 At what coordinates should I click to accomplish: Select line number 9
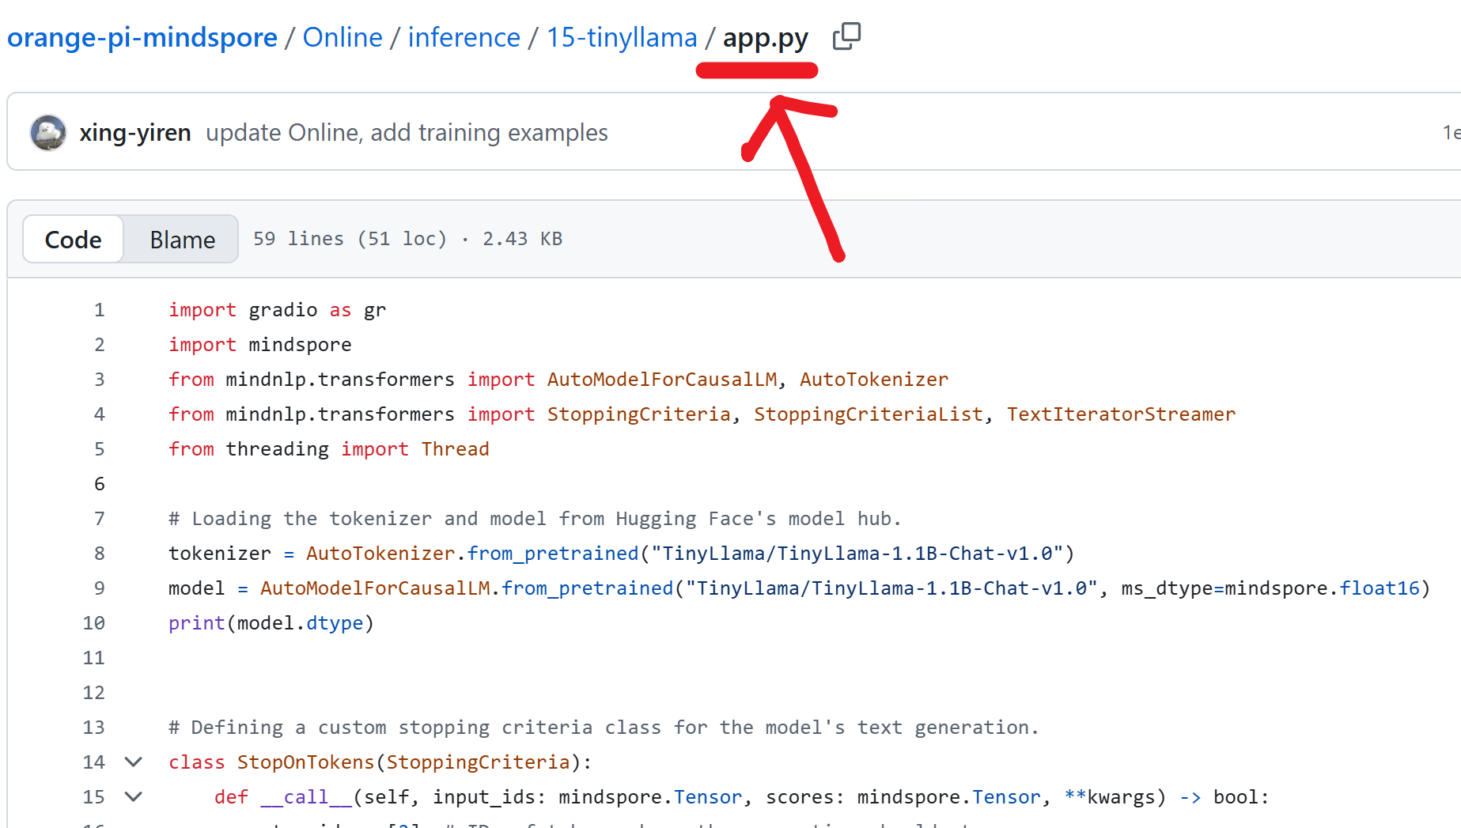click(x=99, y=588)
